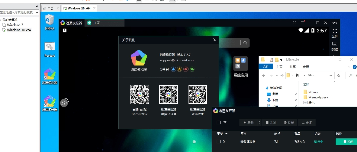Open the 按键 keymapping sidebar tool
This screenshot has height=152, width=357.
pos(334,47)
